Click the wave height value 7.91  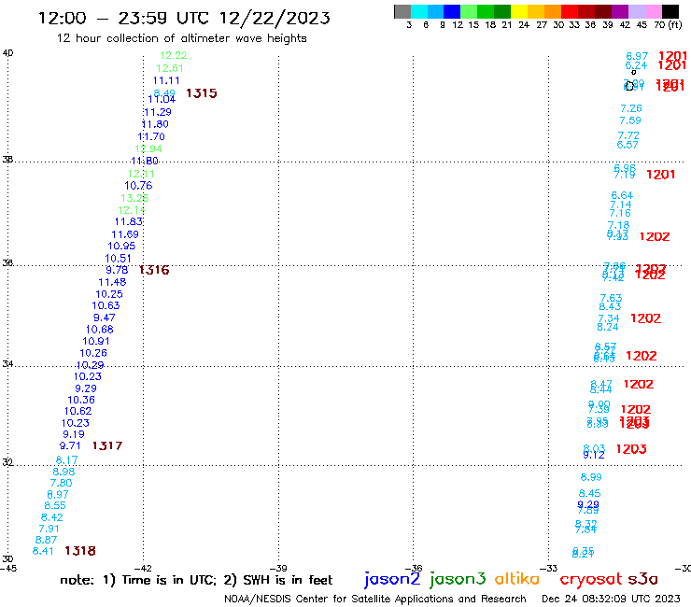pos(49,529)
